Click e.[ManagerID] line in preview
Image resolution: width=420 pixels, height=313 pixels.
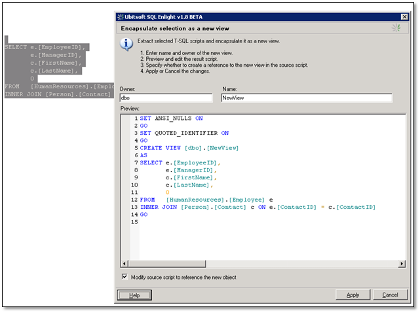tap(191, 170)
